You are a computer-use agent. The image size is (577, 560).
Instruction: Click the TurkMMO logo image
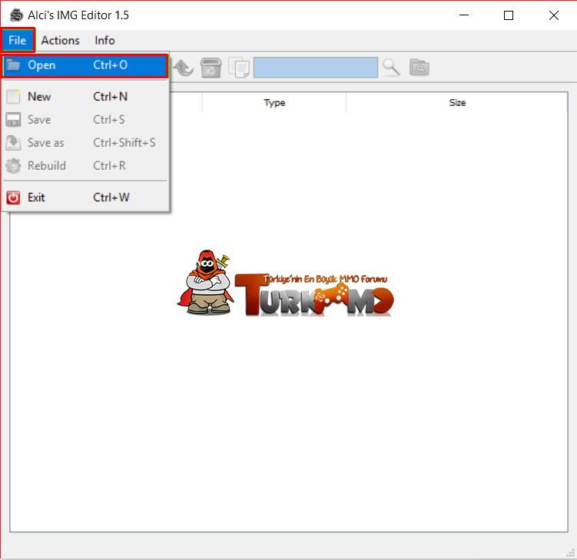pyautogui.click(x=286, y=283)
